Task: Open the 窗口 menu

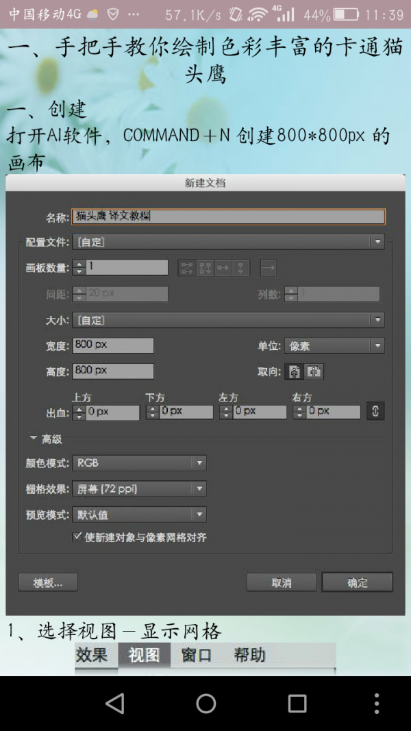Action: (196, 654)
